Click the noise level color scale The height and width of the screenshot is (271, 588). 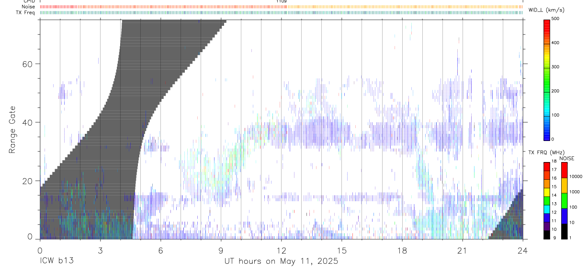click(x=565, y=200)
